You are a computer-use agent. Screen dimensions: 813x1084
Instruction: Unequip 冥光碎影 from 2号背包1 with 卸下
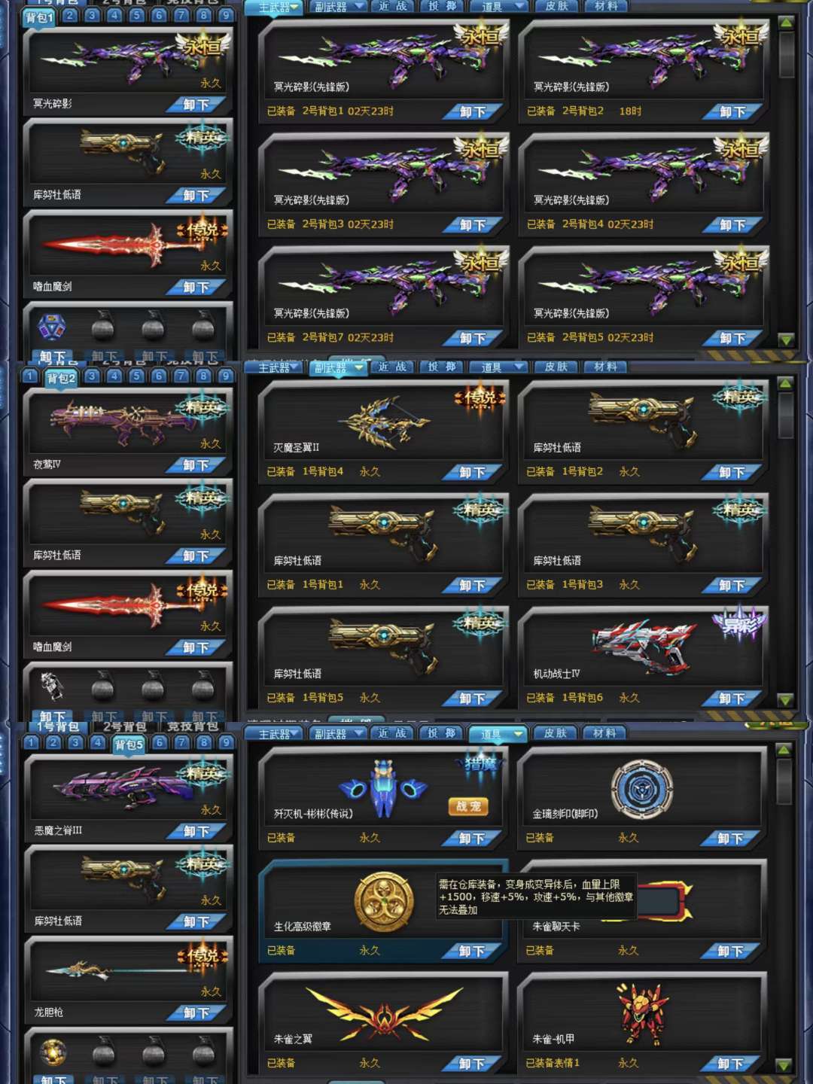pyautogui.click(x=473, y=112)
